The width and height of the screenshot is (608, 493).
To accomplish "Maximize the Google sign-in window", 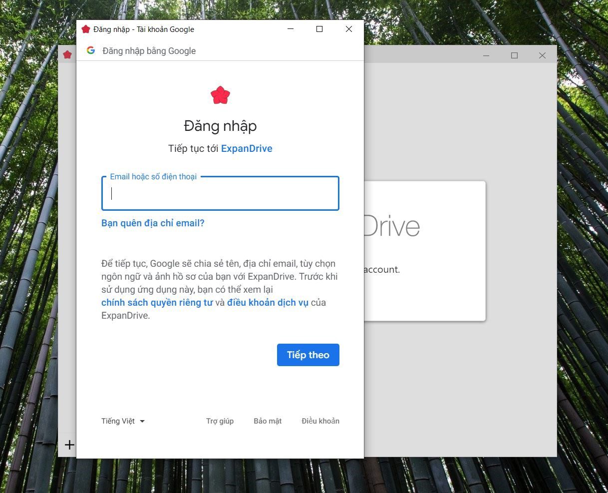I will click(x=319, y=29).
